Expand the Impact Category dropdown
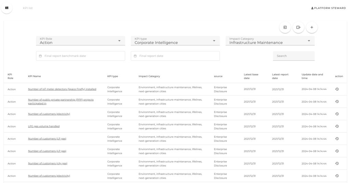This screenshot has width=350, height=183. coord(270,41)
